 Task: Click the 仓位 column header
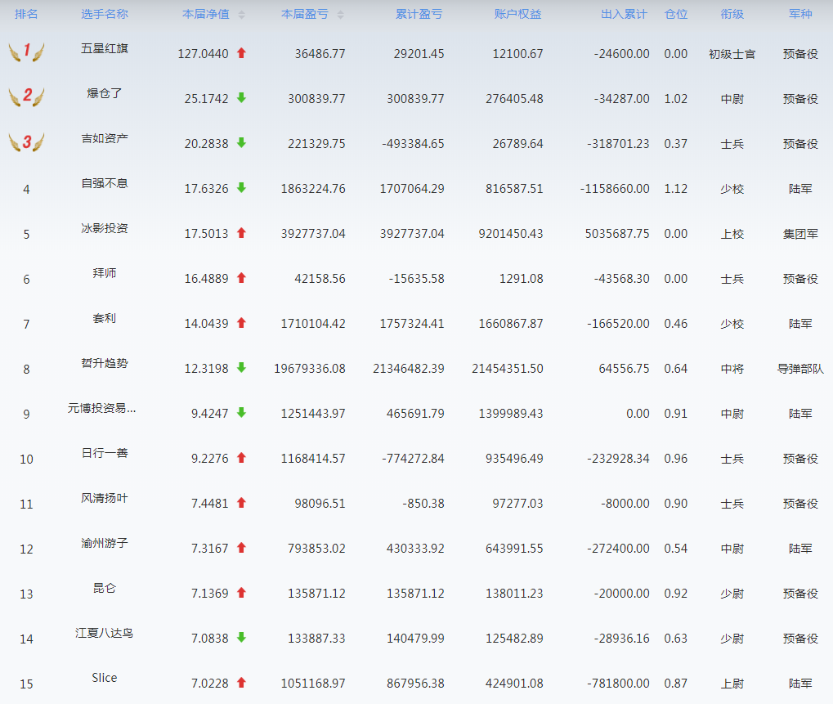click(x=676, y=15)
